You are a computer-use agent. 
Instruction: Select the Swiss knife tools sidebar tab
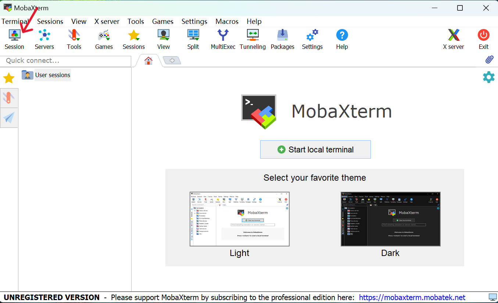[9, 98]
